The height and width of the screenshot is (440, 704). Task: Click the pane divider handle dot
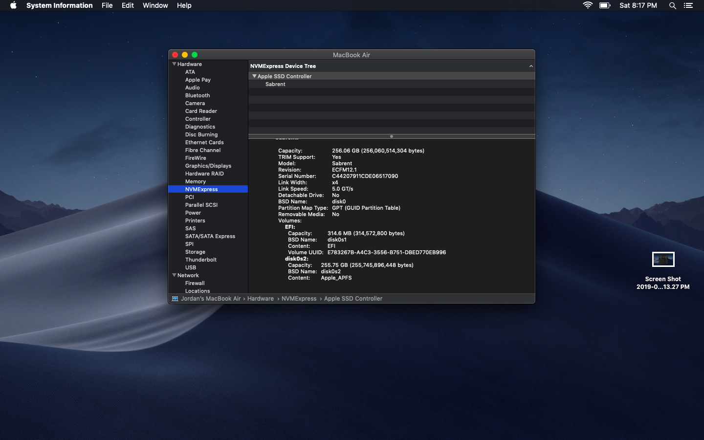392,136
